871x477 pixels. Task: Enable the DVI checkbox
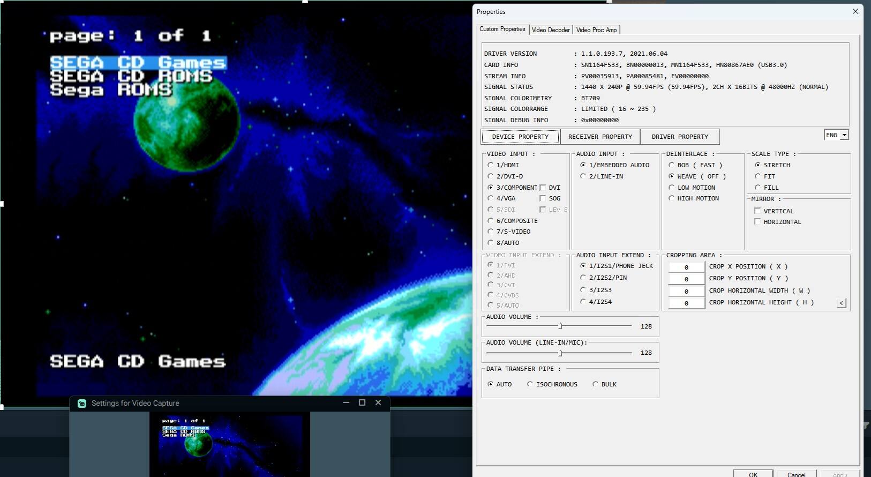pyautogui.click(x=550, y=188)
